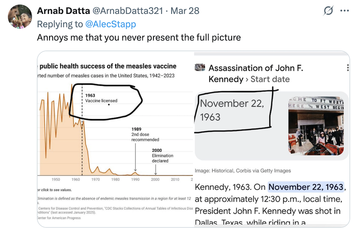Click Arnab Datta's profile avatar
Viewport: 358px width, 232px height.
20,17
